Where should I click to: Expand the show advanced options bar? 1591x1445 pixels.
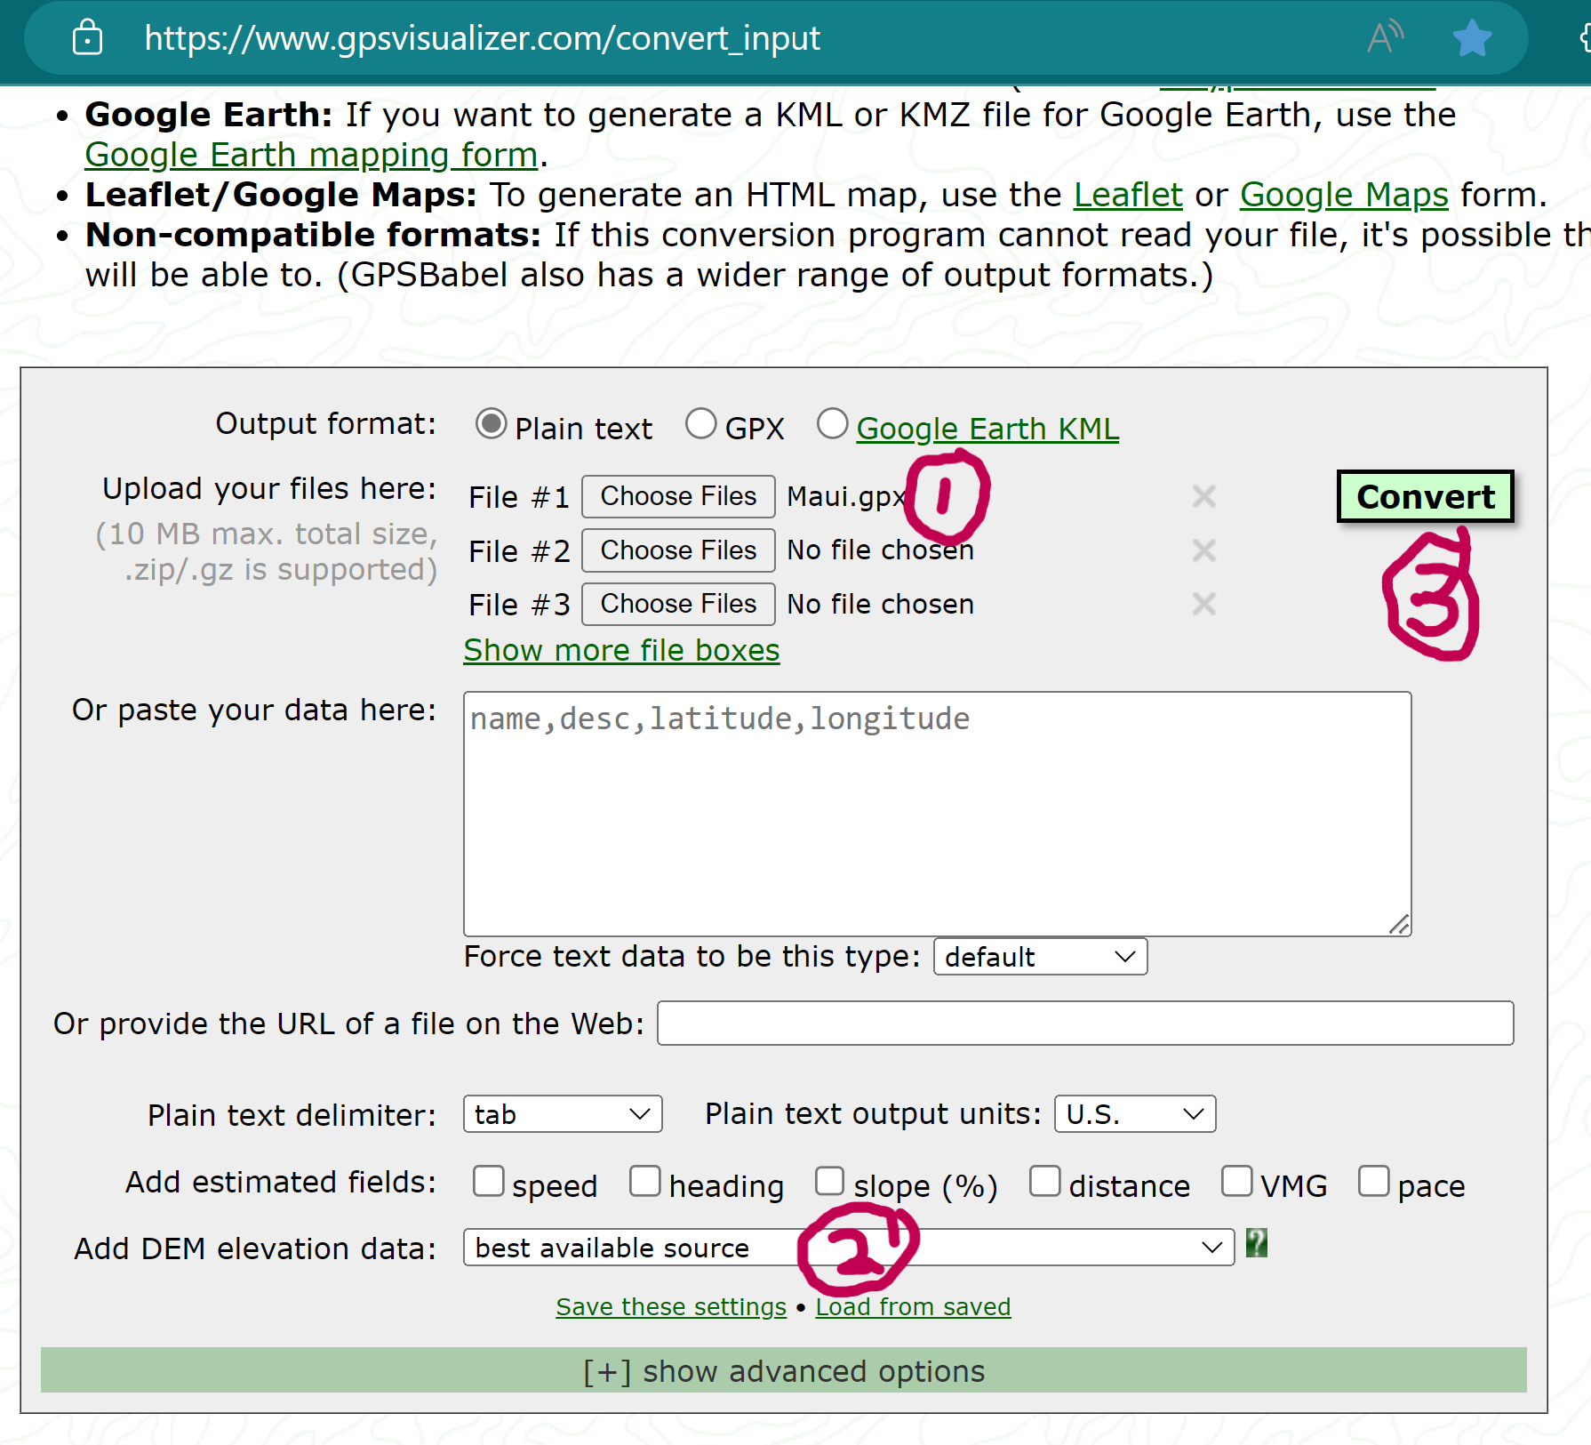pyautogui.click(x=784, y=1370)
